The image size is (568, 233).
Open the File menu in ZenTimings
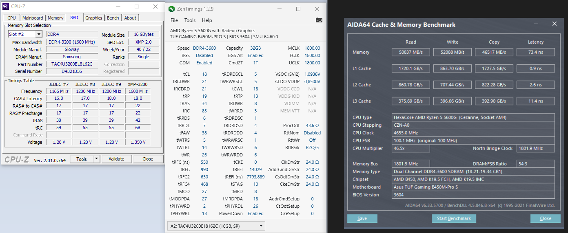174,20
